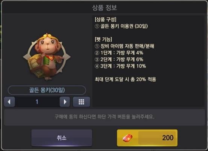This screenshot has width=208, height=151.
Task: Click the 취소 cancel button
Action: coord(62,138)
